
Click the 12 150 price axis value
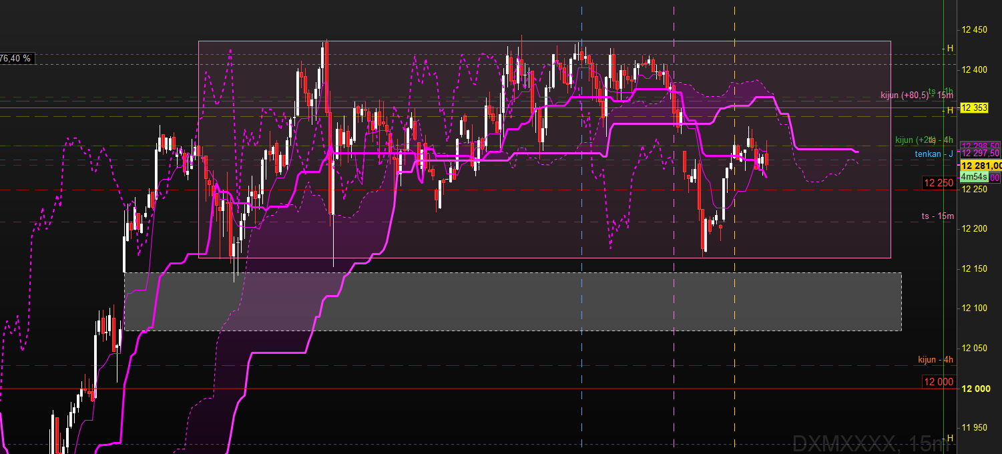point(973,268)
